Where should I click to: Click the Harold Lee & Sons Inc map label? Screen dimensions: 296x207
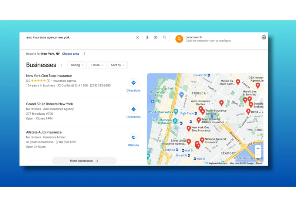click(x=249, y=93)
